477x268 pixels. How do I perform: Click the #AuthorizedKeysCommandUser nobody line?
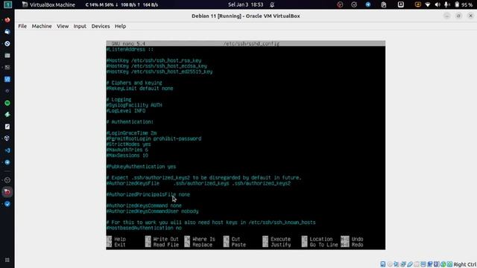click(152, 211)
